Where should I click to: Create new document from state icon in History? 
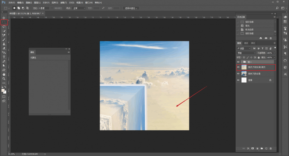[x=261, y=38]
